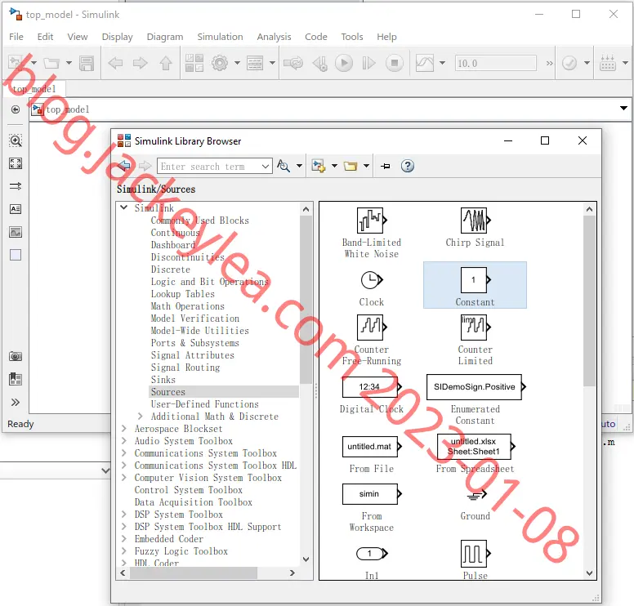Click the simulation stop time field
634x606 pixels.
pos(496,64)
